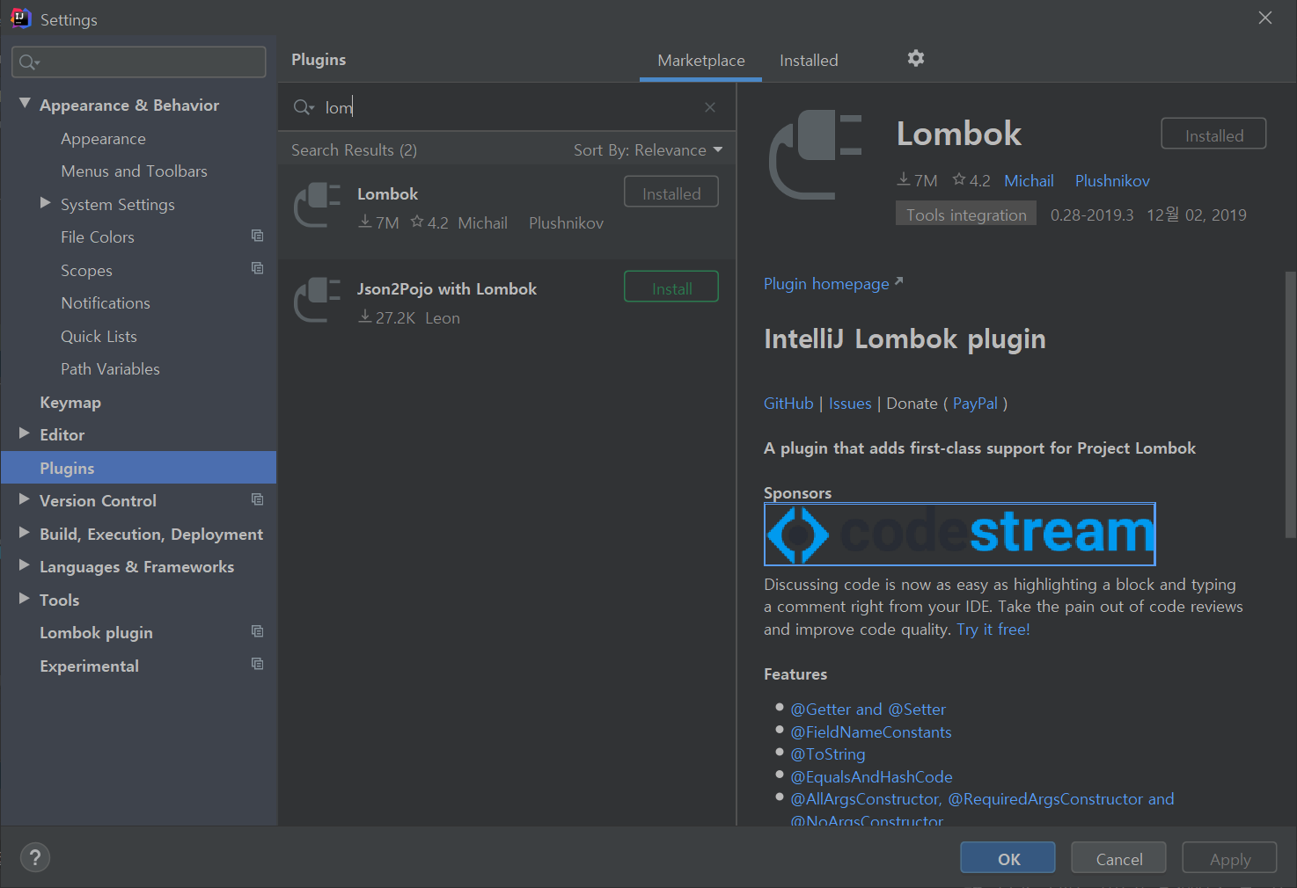Switch to the Marketplace tab
1297x888 pixels.
(x=701, y=61)
